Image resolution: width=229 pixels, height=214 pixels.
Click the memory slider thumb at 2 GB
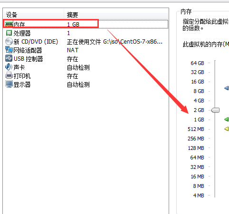[215, 110]
